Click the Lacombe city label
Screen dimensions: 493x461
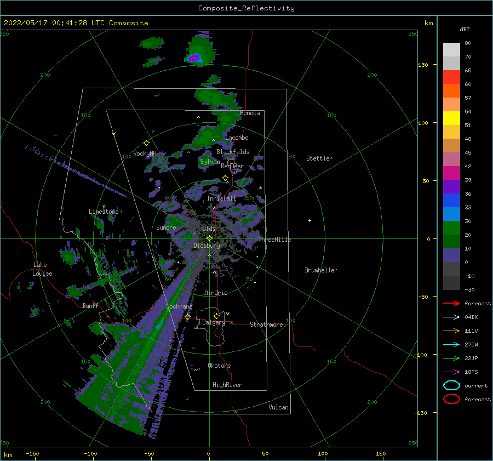click(237, 138)
